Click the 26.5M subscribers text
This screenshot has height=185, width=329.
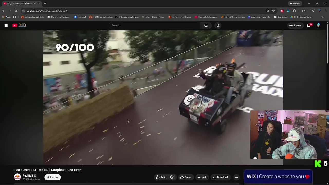coord(31,179)
